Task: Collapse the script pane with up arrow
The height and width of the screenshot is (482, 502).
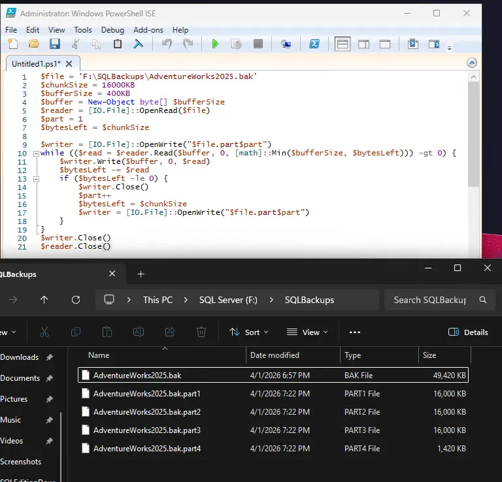Action: coord(471,63)
